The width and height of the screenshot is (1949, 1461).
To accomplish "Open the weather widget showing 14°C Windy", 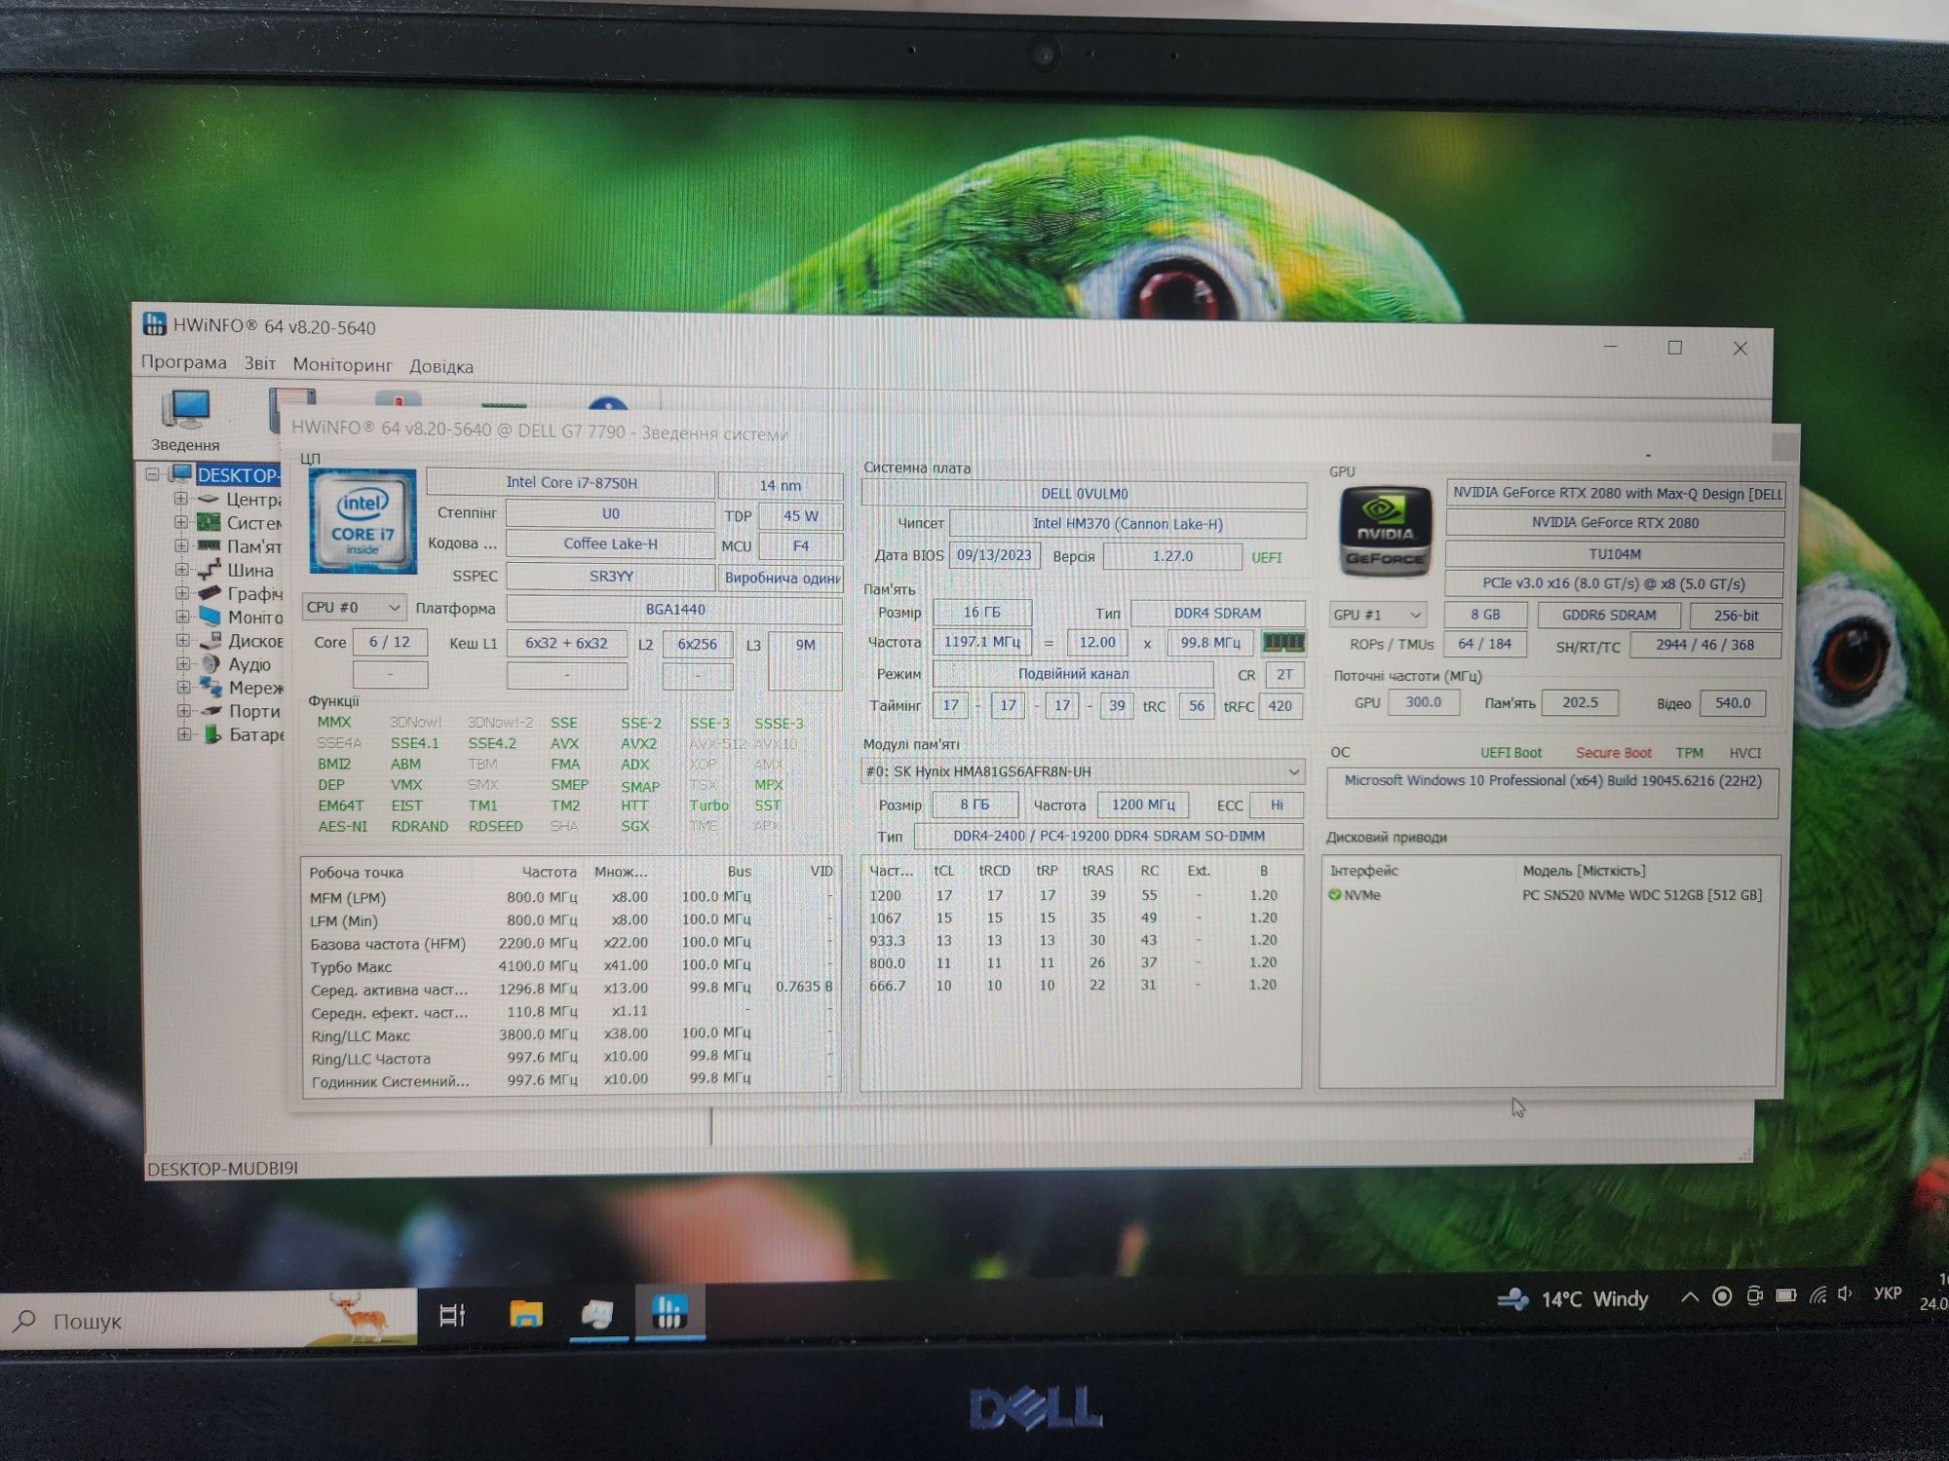I will click(x=1573, y=1298).
